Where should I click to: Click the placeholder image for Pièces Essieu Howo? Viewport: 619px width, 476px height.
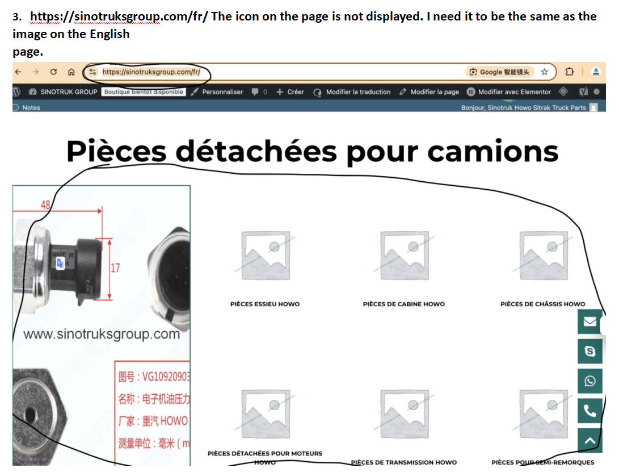coord(266,256)
